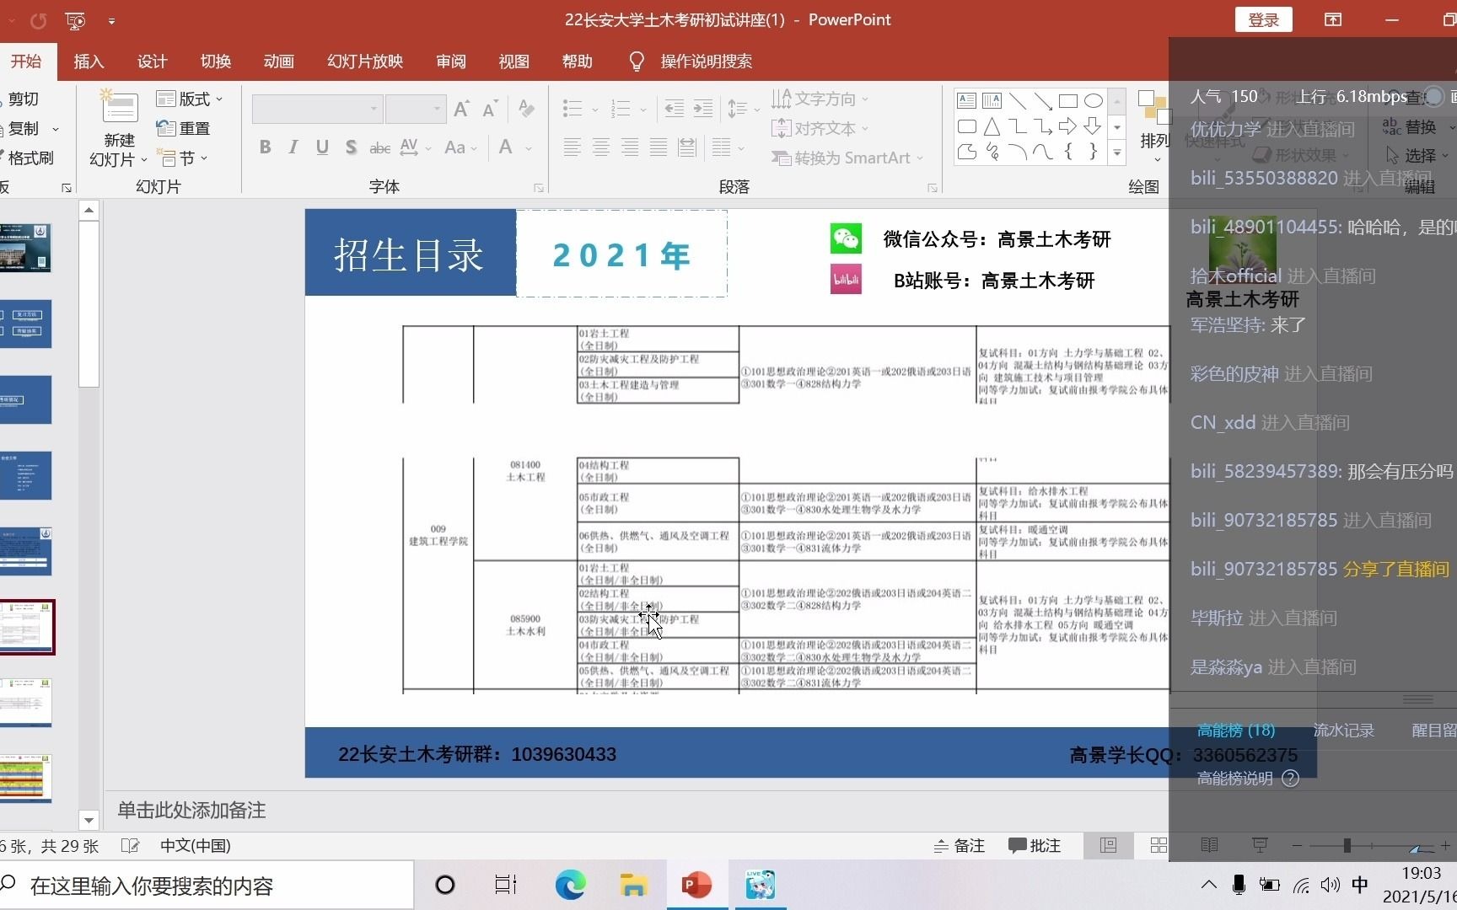The width and height of the screenshot is (1457, 910).
Task: Click the volume icon in system tray
Action: (x=1331, y=885)
